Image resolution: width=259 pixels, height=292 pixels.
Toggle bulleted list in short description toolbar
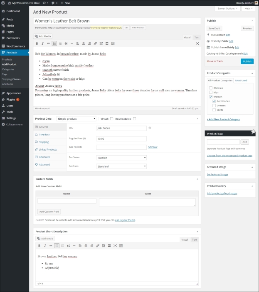coord(57,246)
